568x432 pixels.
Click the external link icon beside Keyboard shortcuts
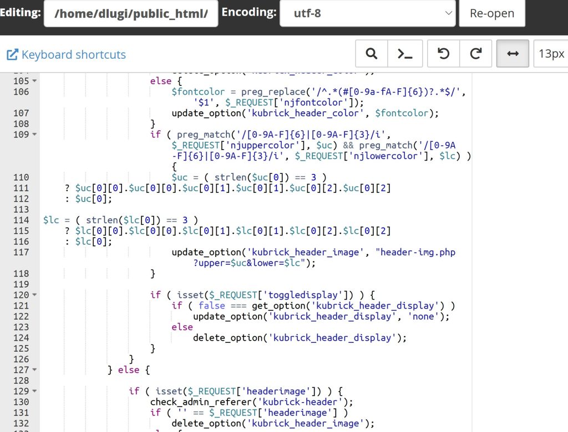click(x=12, y=55)
